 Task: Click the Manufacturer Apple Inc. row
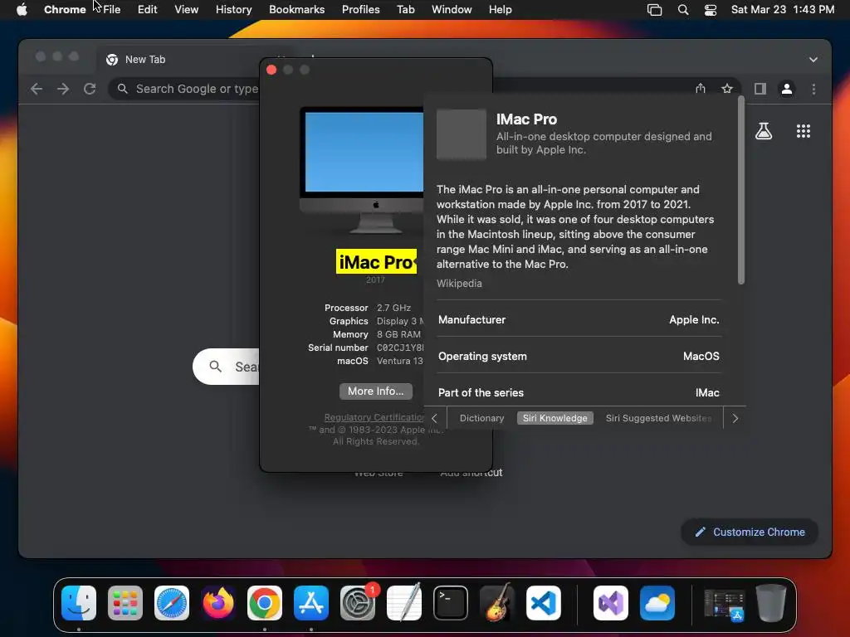579,319
